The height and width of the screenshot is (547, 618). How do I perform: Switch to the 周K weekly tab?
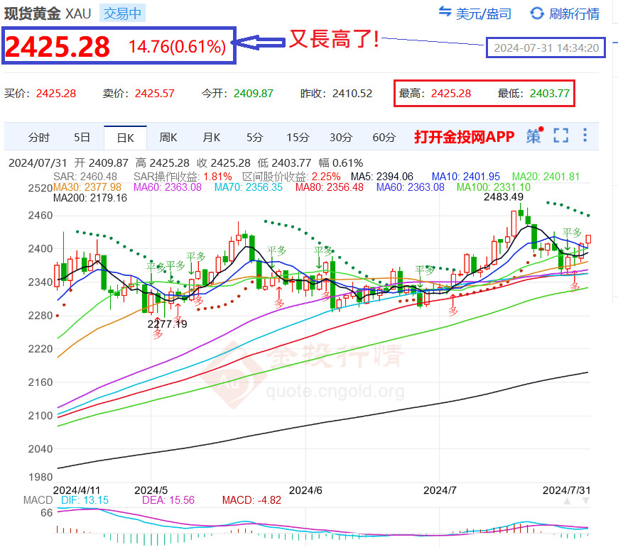pyautogui.click(x=168, y=138)
